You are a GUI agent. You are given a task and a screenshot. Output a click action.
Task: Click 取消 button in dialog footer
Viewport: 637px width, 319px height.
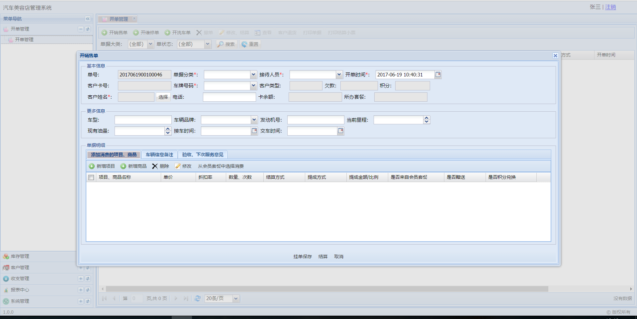coord(339,257)
